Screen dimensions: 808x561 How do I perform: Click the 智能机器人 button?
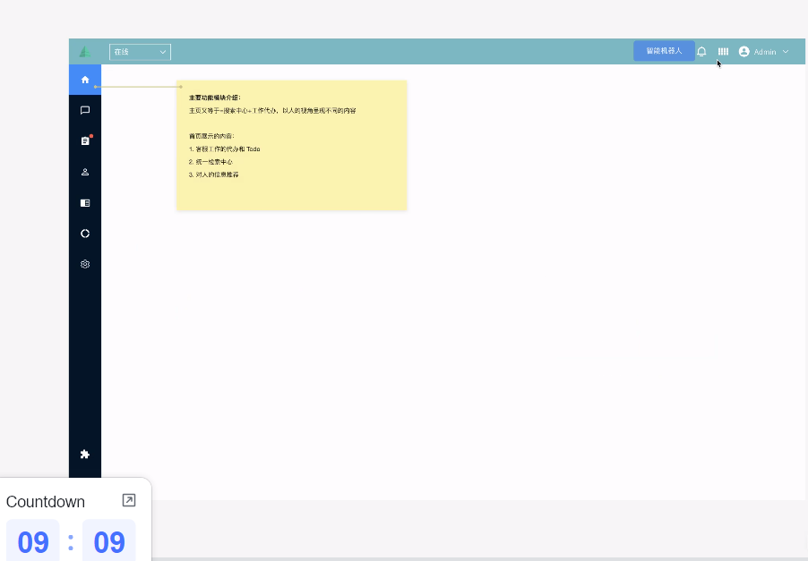point(664,51)
